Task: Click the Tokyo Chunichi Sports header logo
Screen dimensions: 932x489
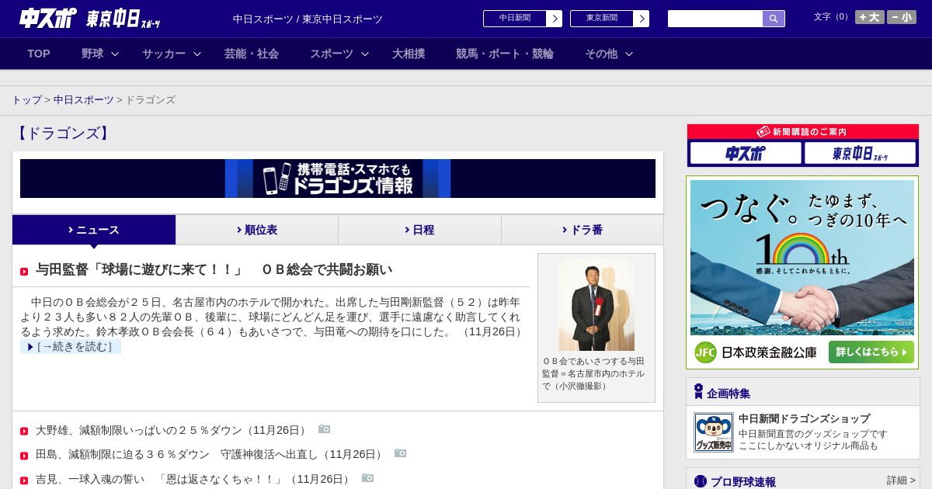Action: [x=123, y=19]
